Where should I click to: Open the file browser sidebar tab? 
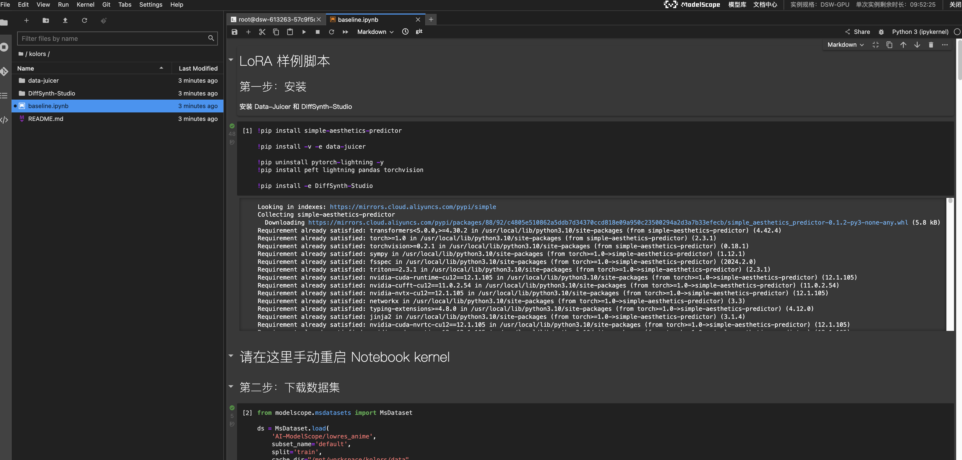4,22
